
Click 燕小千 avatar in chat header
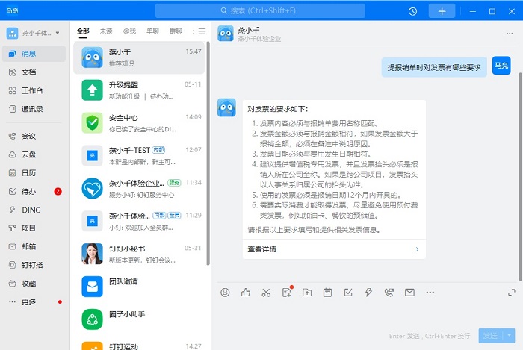tap(226, 34)
